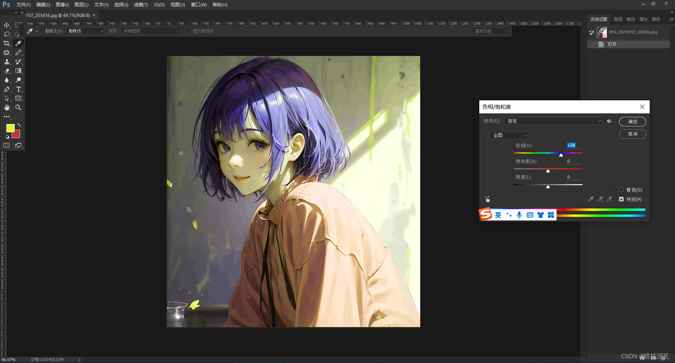The height and width of the screenshot is (363, 675).
Task: Switch Sogou input language 英 button
Action: 498,215
